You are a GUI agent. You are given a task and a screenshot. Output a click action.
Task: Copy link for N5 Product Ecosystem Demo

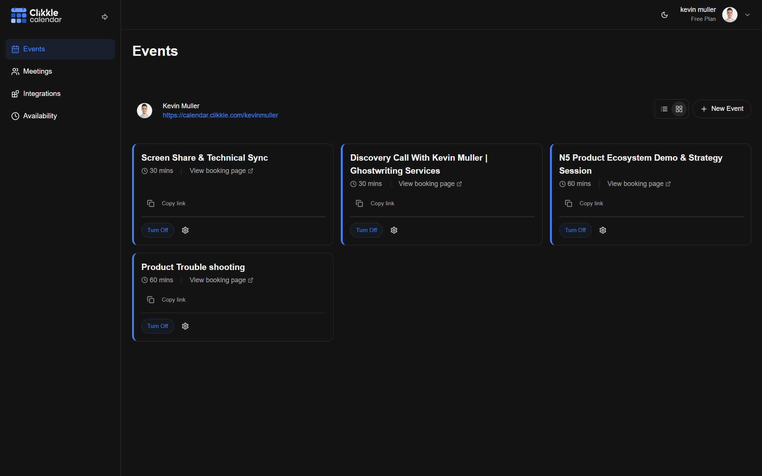(585, 203)
